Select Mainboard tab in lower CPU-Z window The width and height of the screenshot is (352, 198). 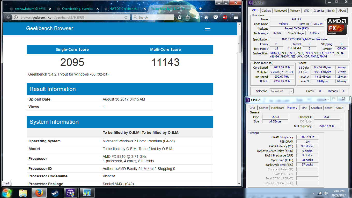[278, 108]
